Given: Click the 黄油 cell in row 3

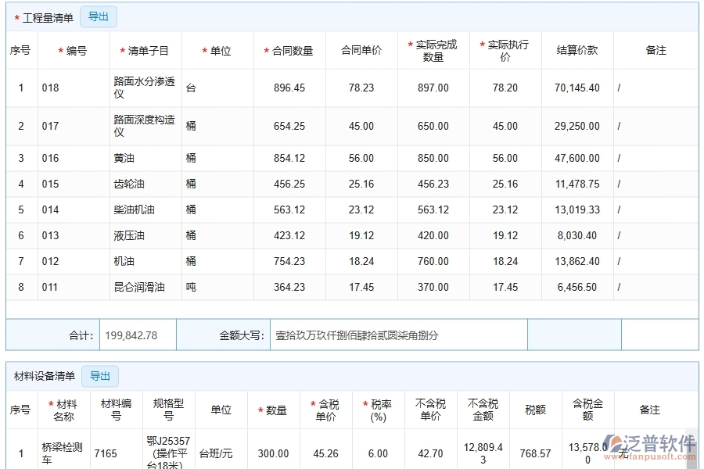Looking at the screenshot, I should coord(125,157).
